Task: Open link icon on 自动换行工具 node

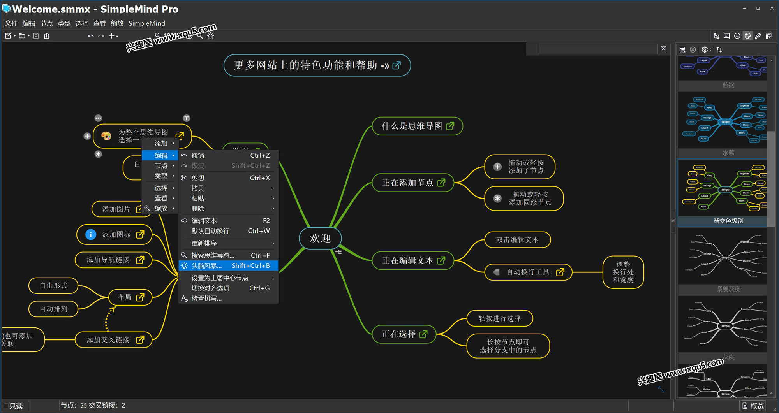Action: tap(560, 272)
